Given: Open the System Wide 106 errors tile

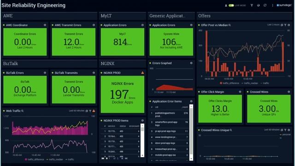Looking at the screenshot, I should coord(171,42).
